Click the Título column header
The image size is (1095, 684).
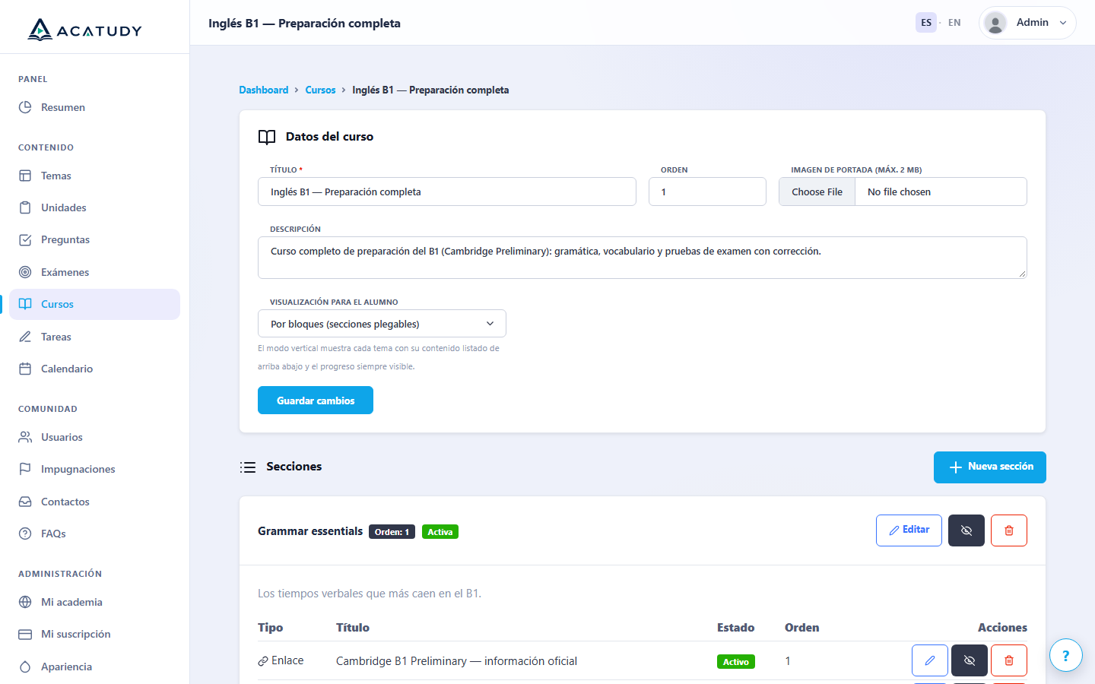click(x=353, y=628)
